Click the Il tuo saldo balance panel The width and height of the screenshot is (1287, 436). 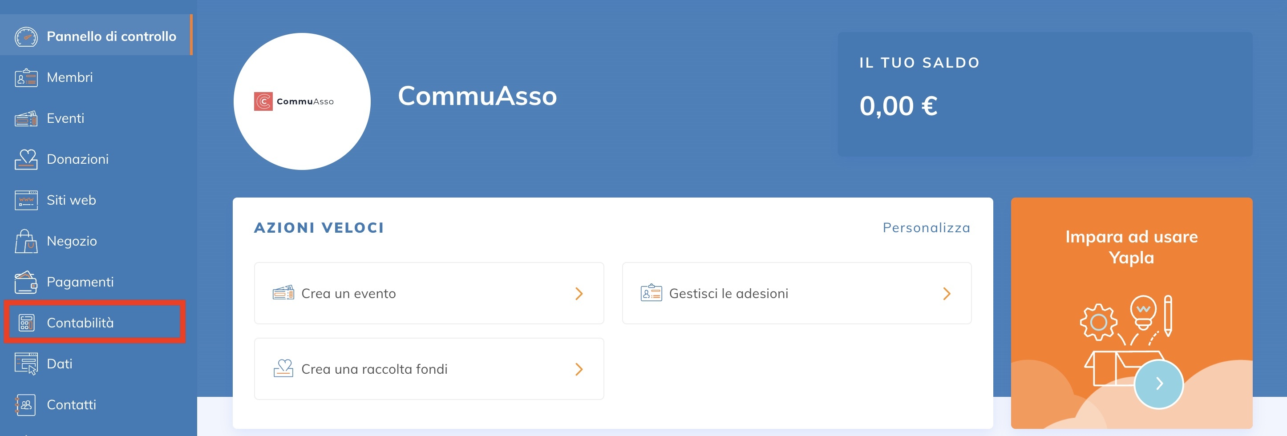(1045, 94)
